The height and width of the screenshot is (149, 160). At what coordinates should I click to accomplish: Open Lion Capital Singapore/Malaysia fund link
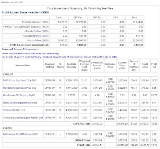(x=20, y=103)
